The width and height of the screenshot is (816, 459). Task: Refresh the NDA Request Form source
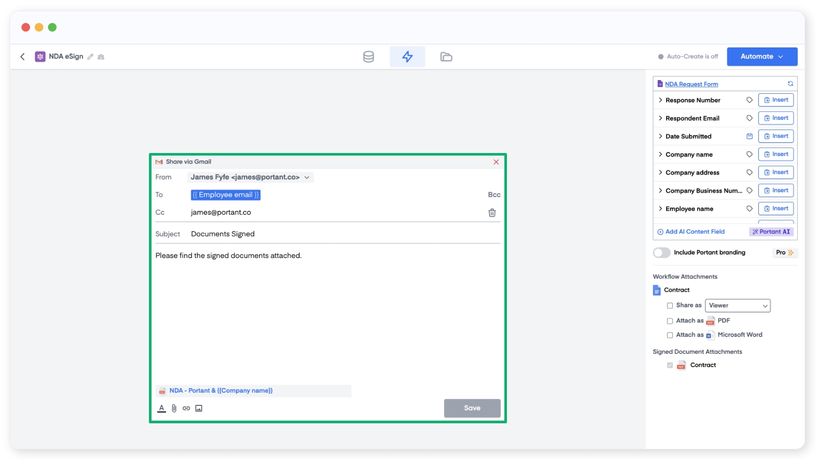[790, 84]
